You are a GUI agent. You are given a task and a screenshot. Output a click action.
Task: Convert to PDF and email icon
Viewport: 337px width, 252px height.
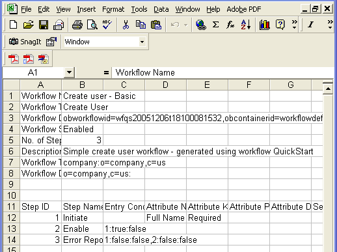click(29, 59)
